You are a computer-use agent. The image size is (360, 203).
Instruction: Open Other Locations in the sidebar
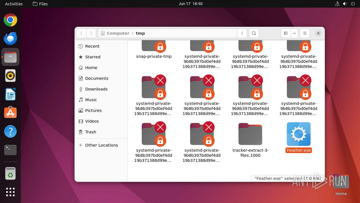pos(101,145)
